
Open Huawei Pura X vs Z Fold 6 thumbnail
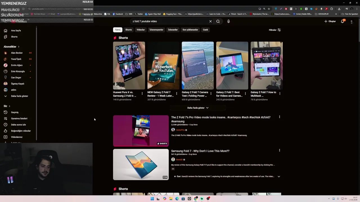pos(129,65)
